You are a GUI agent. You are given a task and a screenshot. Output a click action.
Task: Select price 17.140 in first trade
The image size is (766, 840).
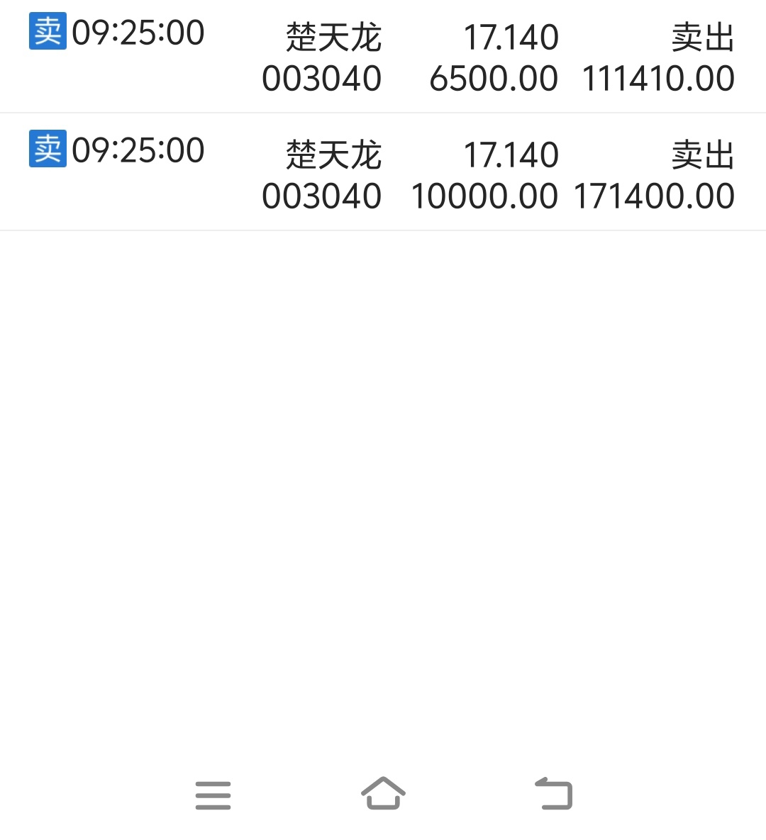coord(511,38)
